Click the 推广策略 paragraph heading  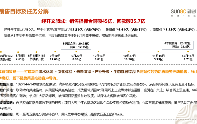(x=6, y=90)
